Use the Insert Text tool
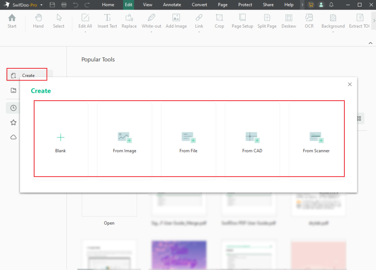 click(107, 21)
